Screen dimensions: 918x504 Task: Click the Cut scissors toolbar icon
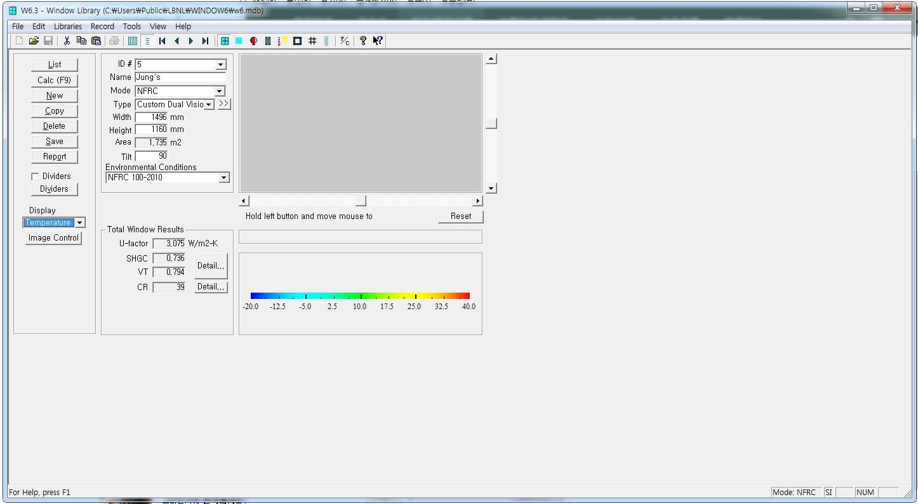pyautogui.click(x=67, y=41)
